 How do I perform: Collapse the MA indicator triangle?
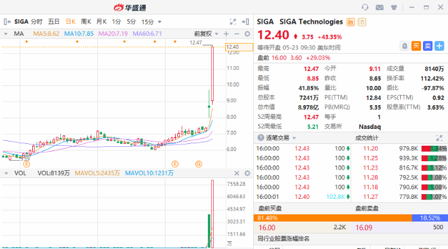point(6,34)
